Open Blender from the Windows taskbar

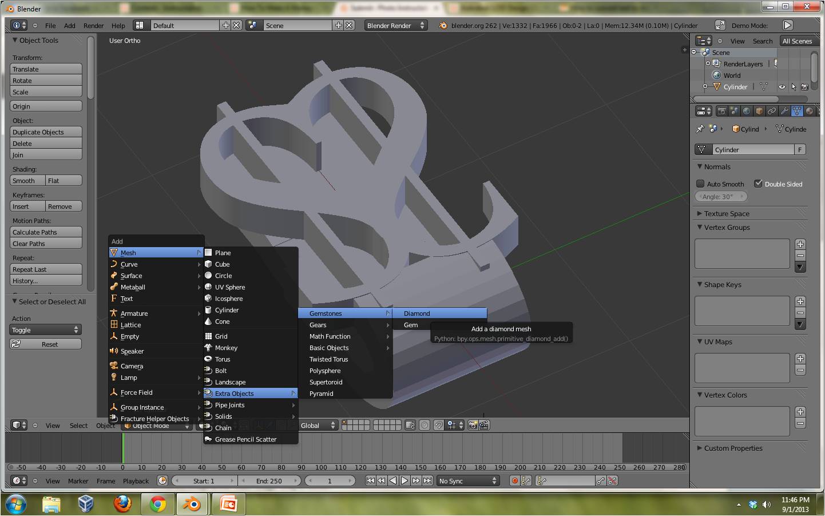point(191,504)
